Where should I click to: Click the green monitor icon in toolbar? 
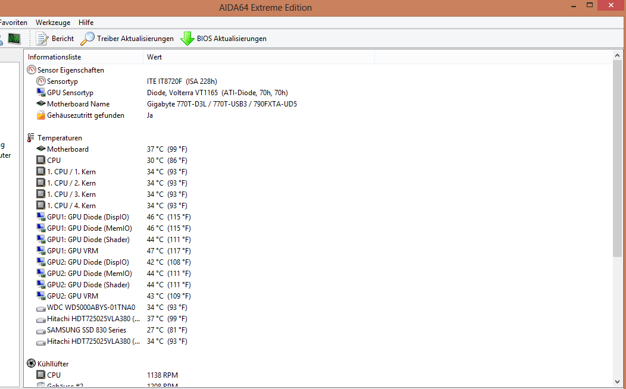coord(14,39)
